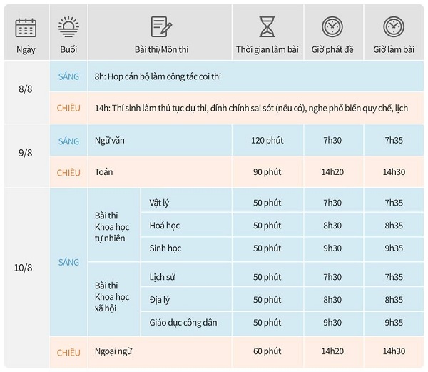Screen dimensions: 428x372
Task: Click the Vật lý subject cell
Action: (x=186, y=203)
